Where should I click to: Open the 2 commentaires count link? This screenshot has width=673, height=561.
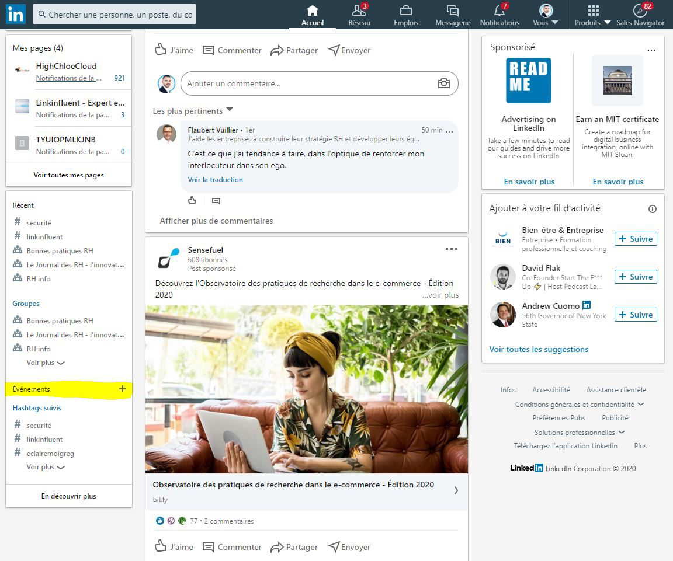[229, 521]
